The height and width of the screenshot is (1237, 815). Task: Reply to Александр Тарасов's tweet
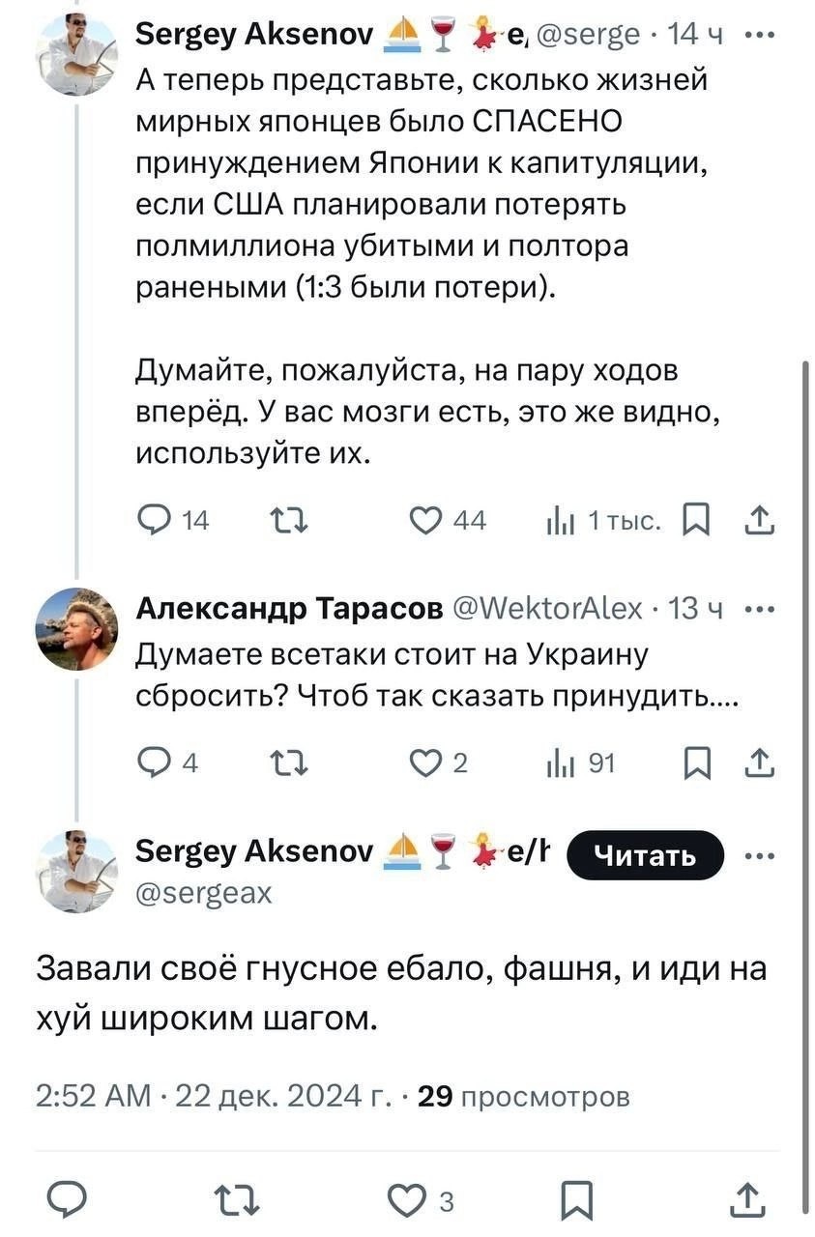coord(152,763)
